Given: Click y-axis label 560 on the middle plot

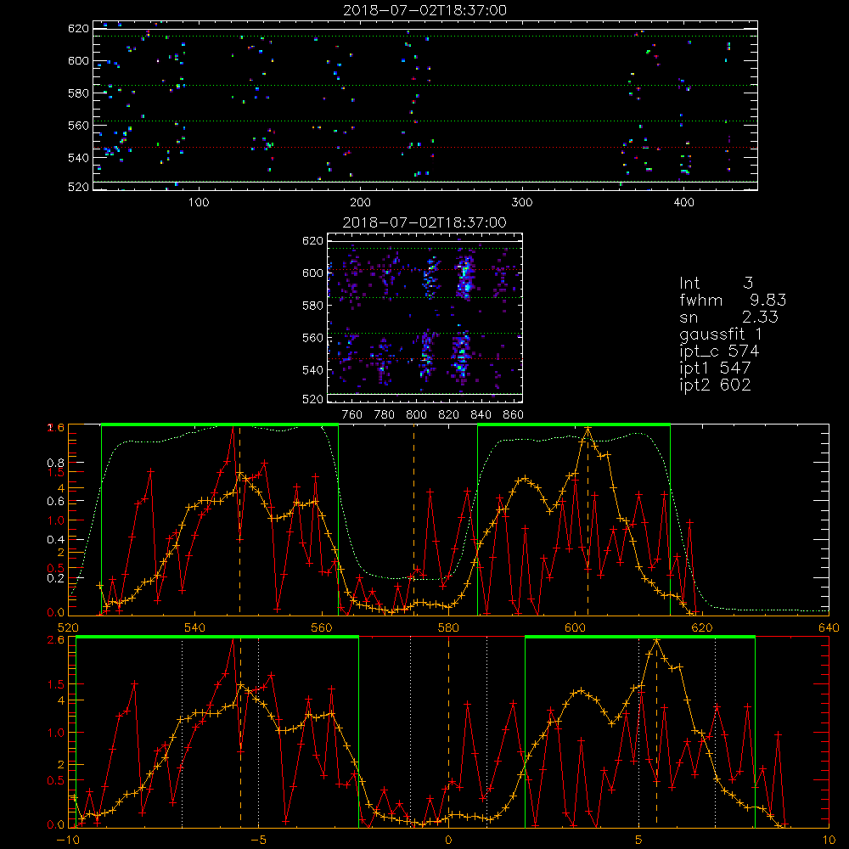Looking at the screenshot, I should tap(313, 338).
